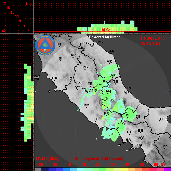171x171 pixels.
Task: Click the '15' altitude label
Action: [8, 8]
